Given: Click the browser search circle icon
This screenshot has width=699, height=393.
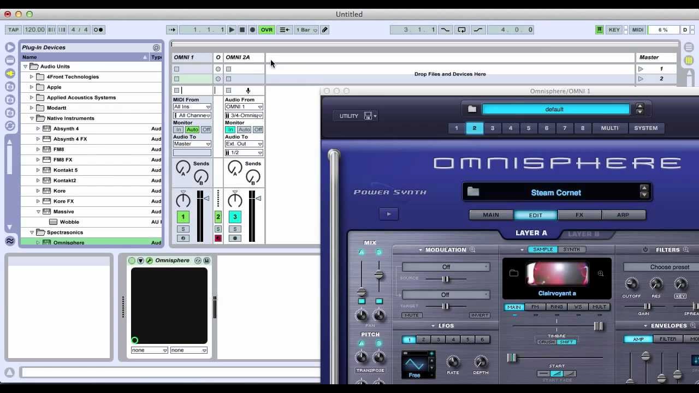Looking at the screenshot, I should coord(156,47).
